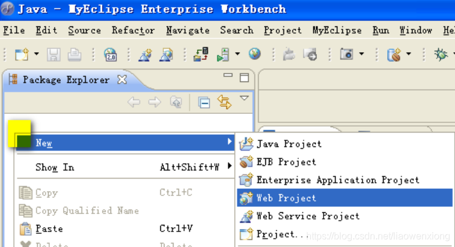
Task: Click the globe 2.0 toolbar icon
Action: pos(110,55)
